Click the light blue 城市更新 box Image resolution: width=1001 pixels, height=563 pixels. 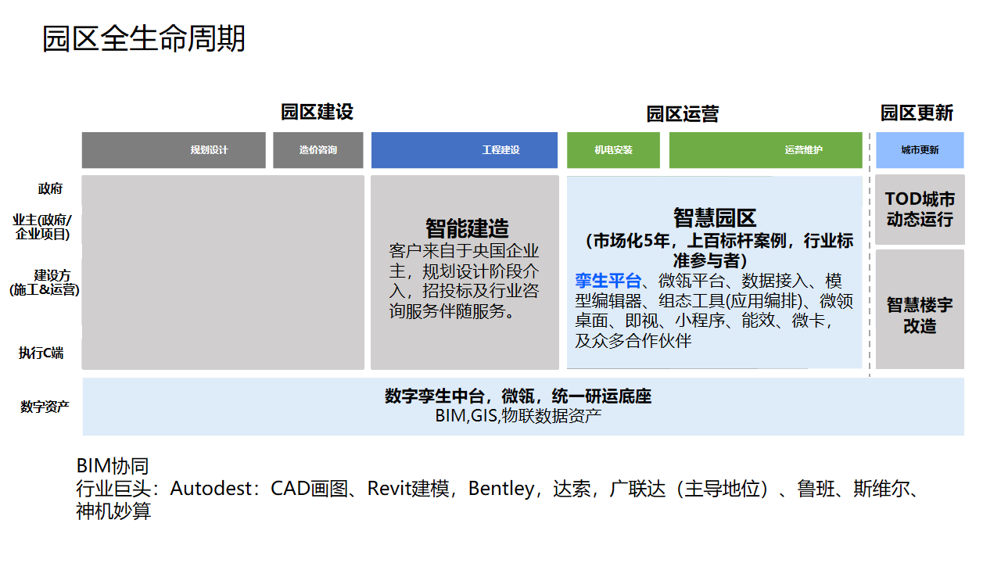coord(920,150)
